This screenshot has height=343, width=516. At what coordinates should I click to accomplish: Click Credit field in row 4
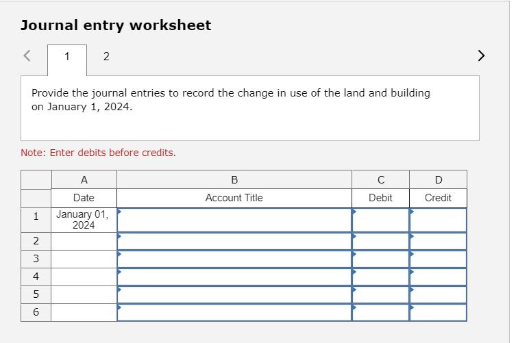point(438,277)
